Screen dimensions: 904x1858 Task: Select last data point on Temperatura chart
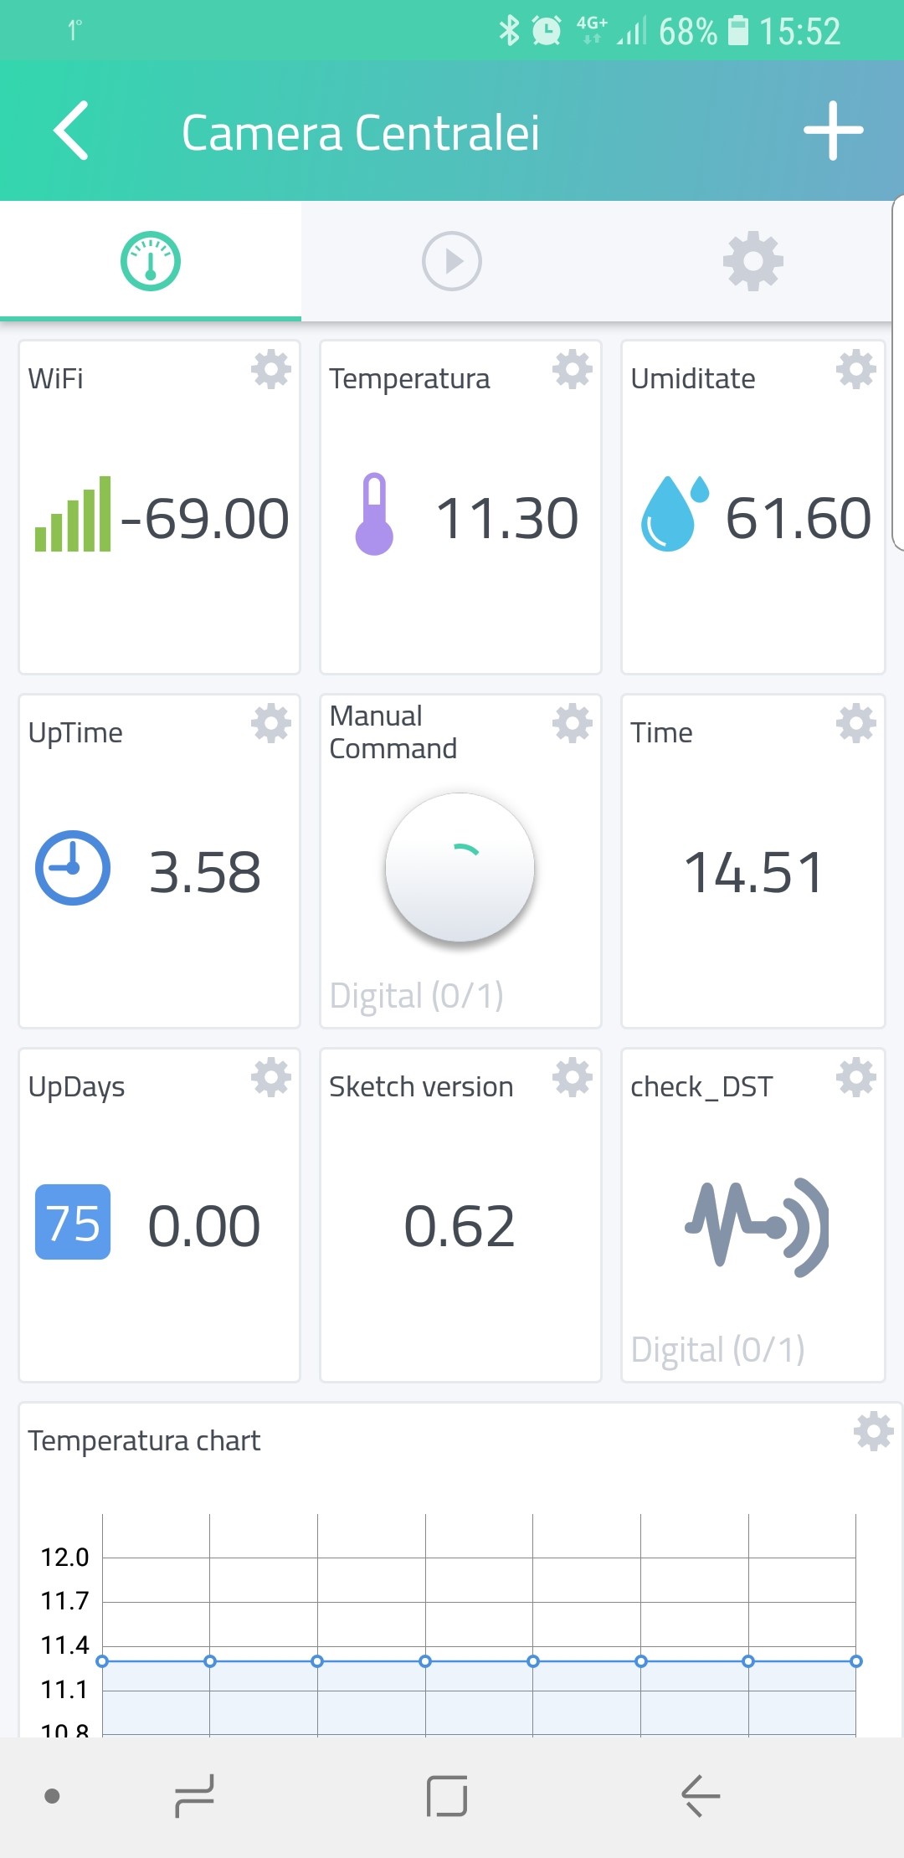tap(855, 1661)
